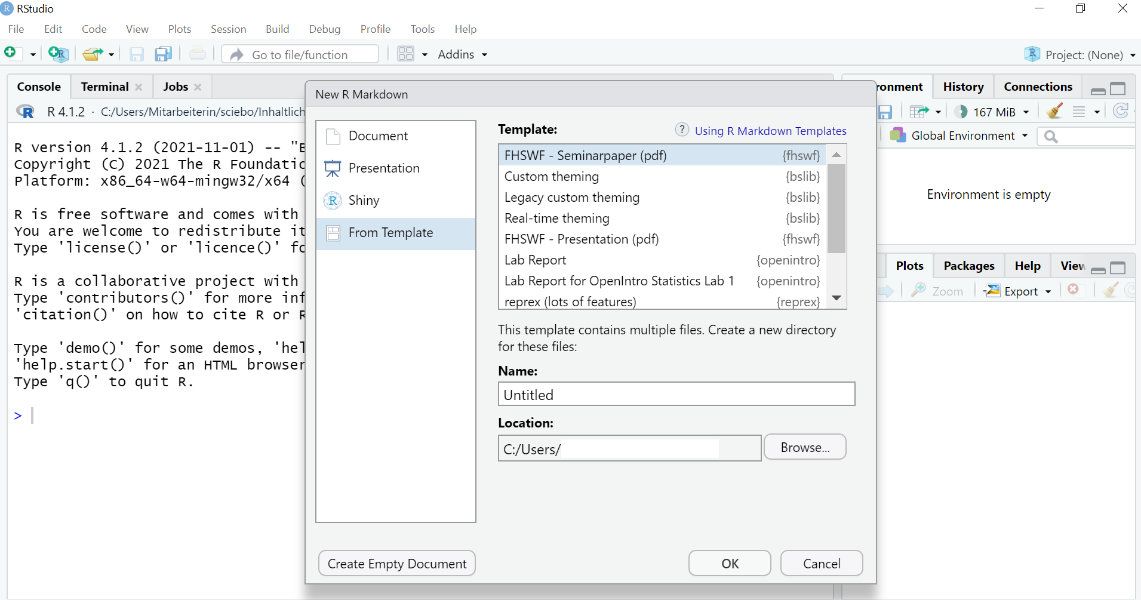Screen dimensions: 1141x600
Task: Click the Plots pane broom icon
Action: tap(1111, 290)
